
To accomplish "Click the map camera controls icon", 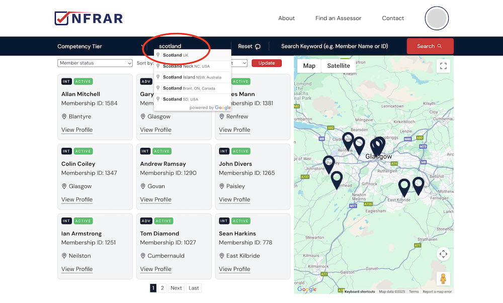I will pos(443,254).
